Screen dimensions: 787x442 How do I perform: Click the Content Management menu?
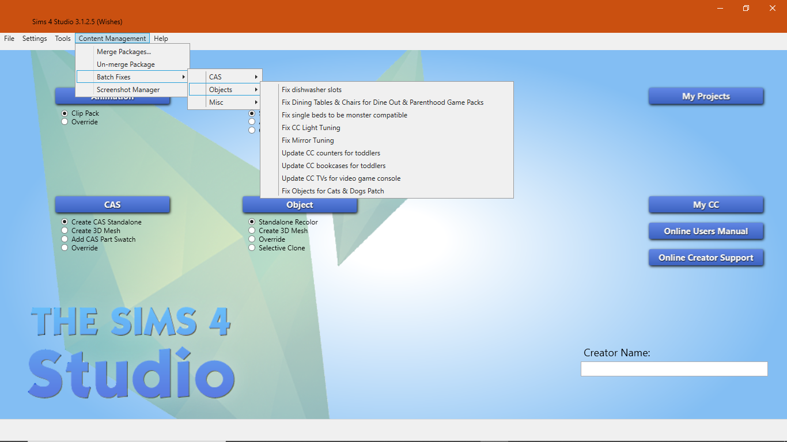[112, 39]
